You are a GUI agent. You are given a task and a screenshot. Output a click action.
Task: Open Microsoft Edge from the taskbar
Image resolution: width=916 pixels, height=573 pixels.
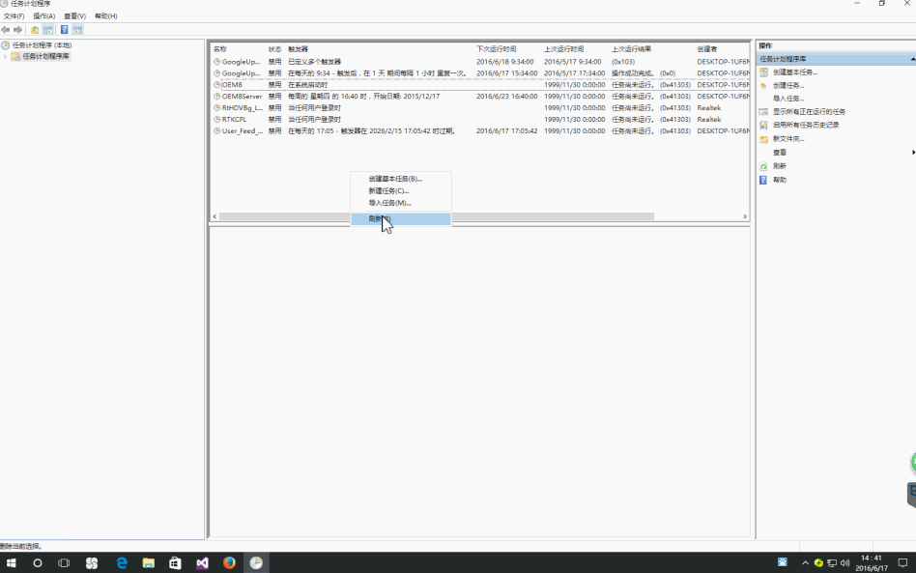click(x=120, y=561)
